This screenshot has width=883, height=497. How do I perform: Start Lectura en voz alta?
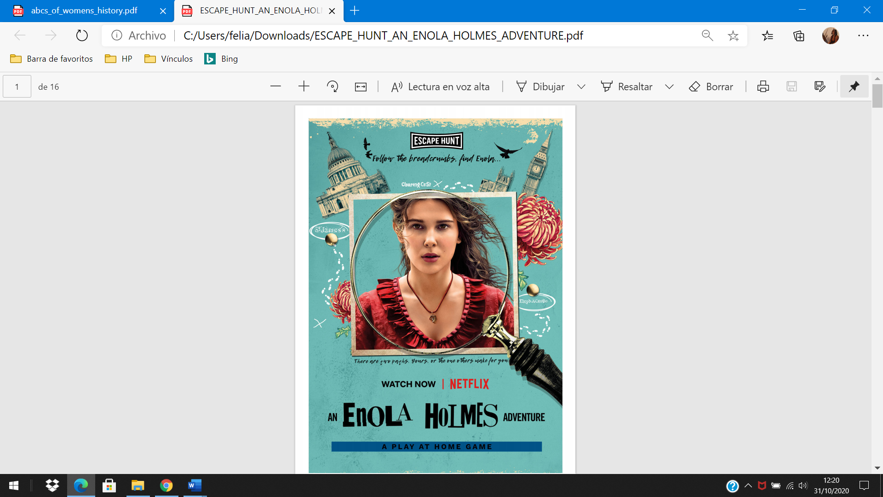[x=440, y=87]
